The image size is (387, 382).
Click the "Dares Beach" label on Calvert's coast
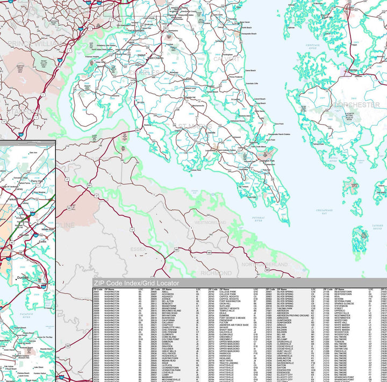[251, 70]
